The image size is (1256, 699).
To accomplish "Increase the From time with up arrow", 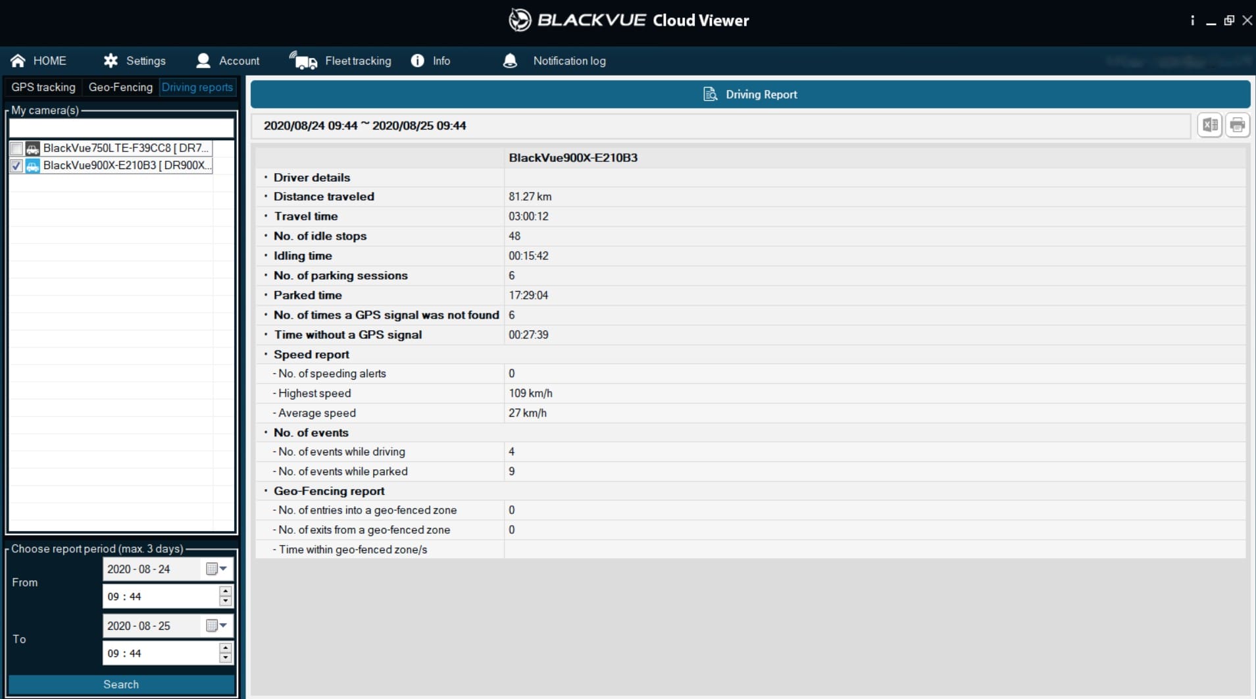I will tap(226, 591).
